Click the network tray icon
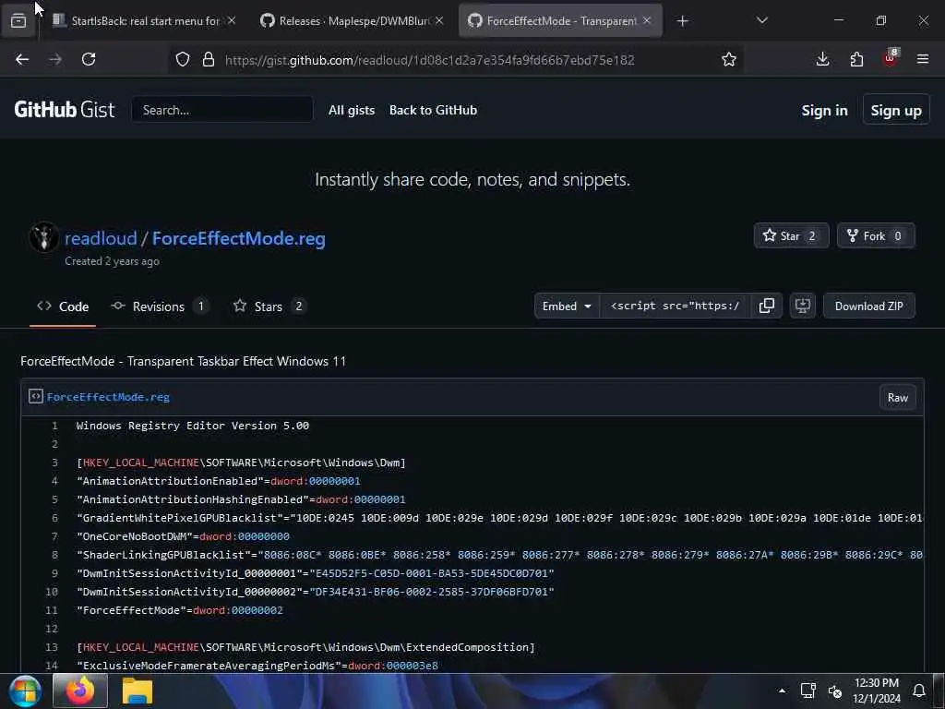The height and width of the screenshot is (709, 945). coord(808,691)
